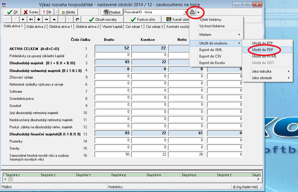Click the OK button with green checkmark
This screenshot has height=192, width=298.
point(12,12)
